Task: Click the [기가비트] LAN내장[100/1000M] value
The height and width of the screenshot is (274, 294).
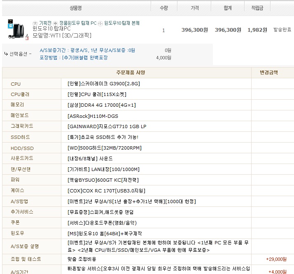Action: tap(103, 169)
